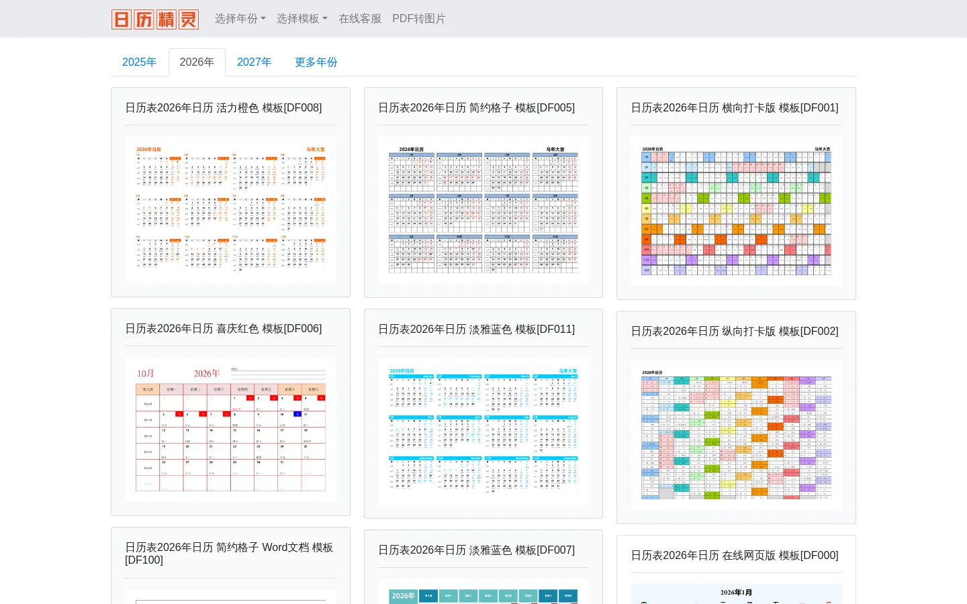Go to PDF转图片 page
The image size is (967, 604).
[x=419, y=19]
